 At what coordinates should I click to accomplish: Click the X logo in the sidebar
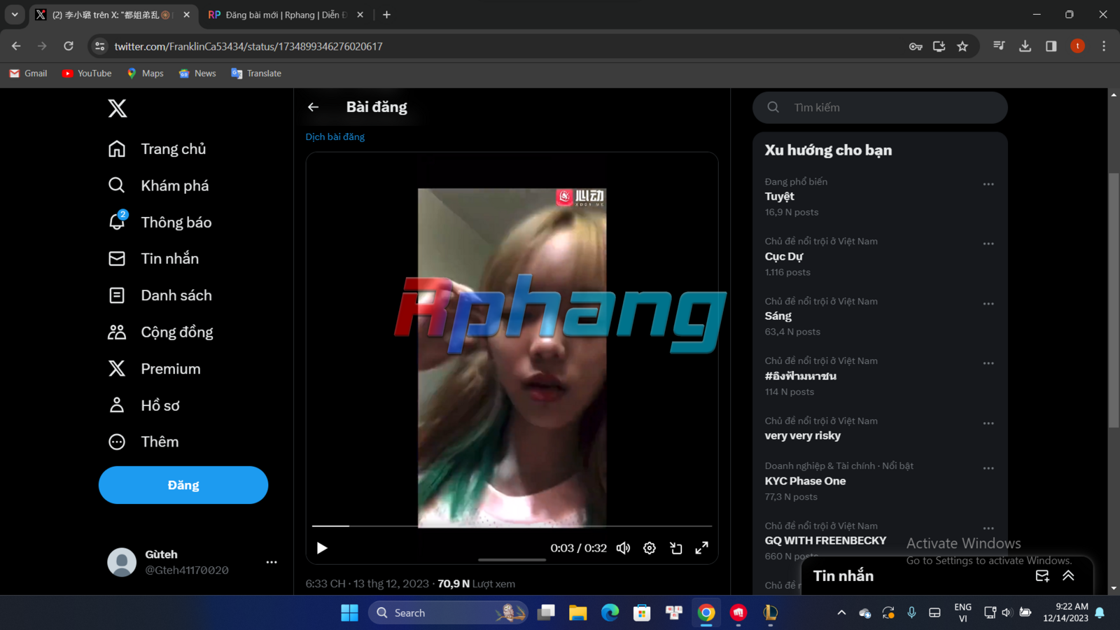coord(118,108)
